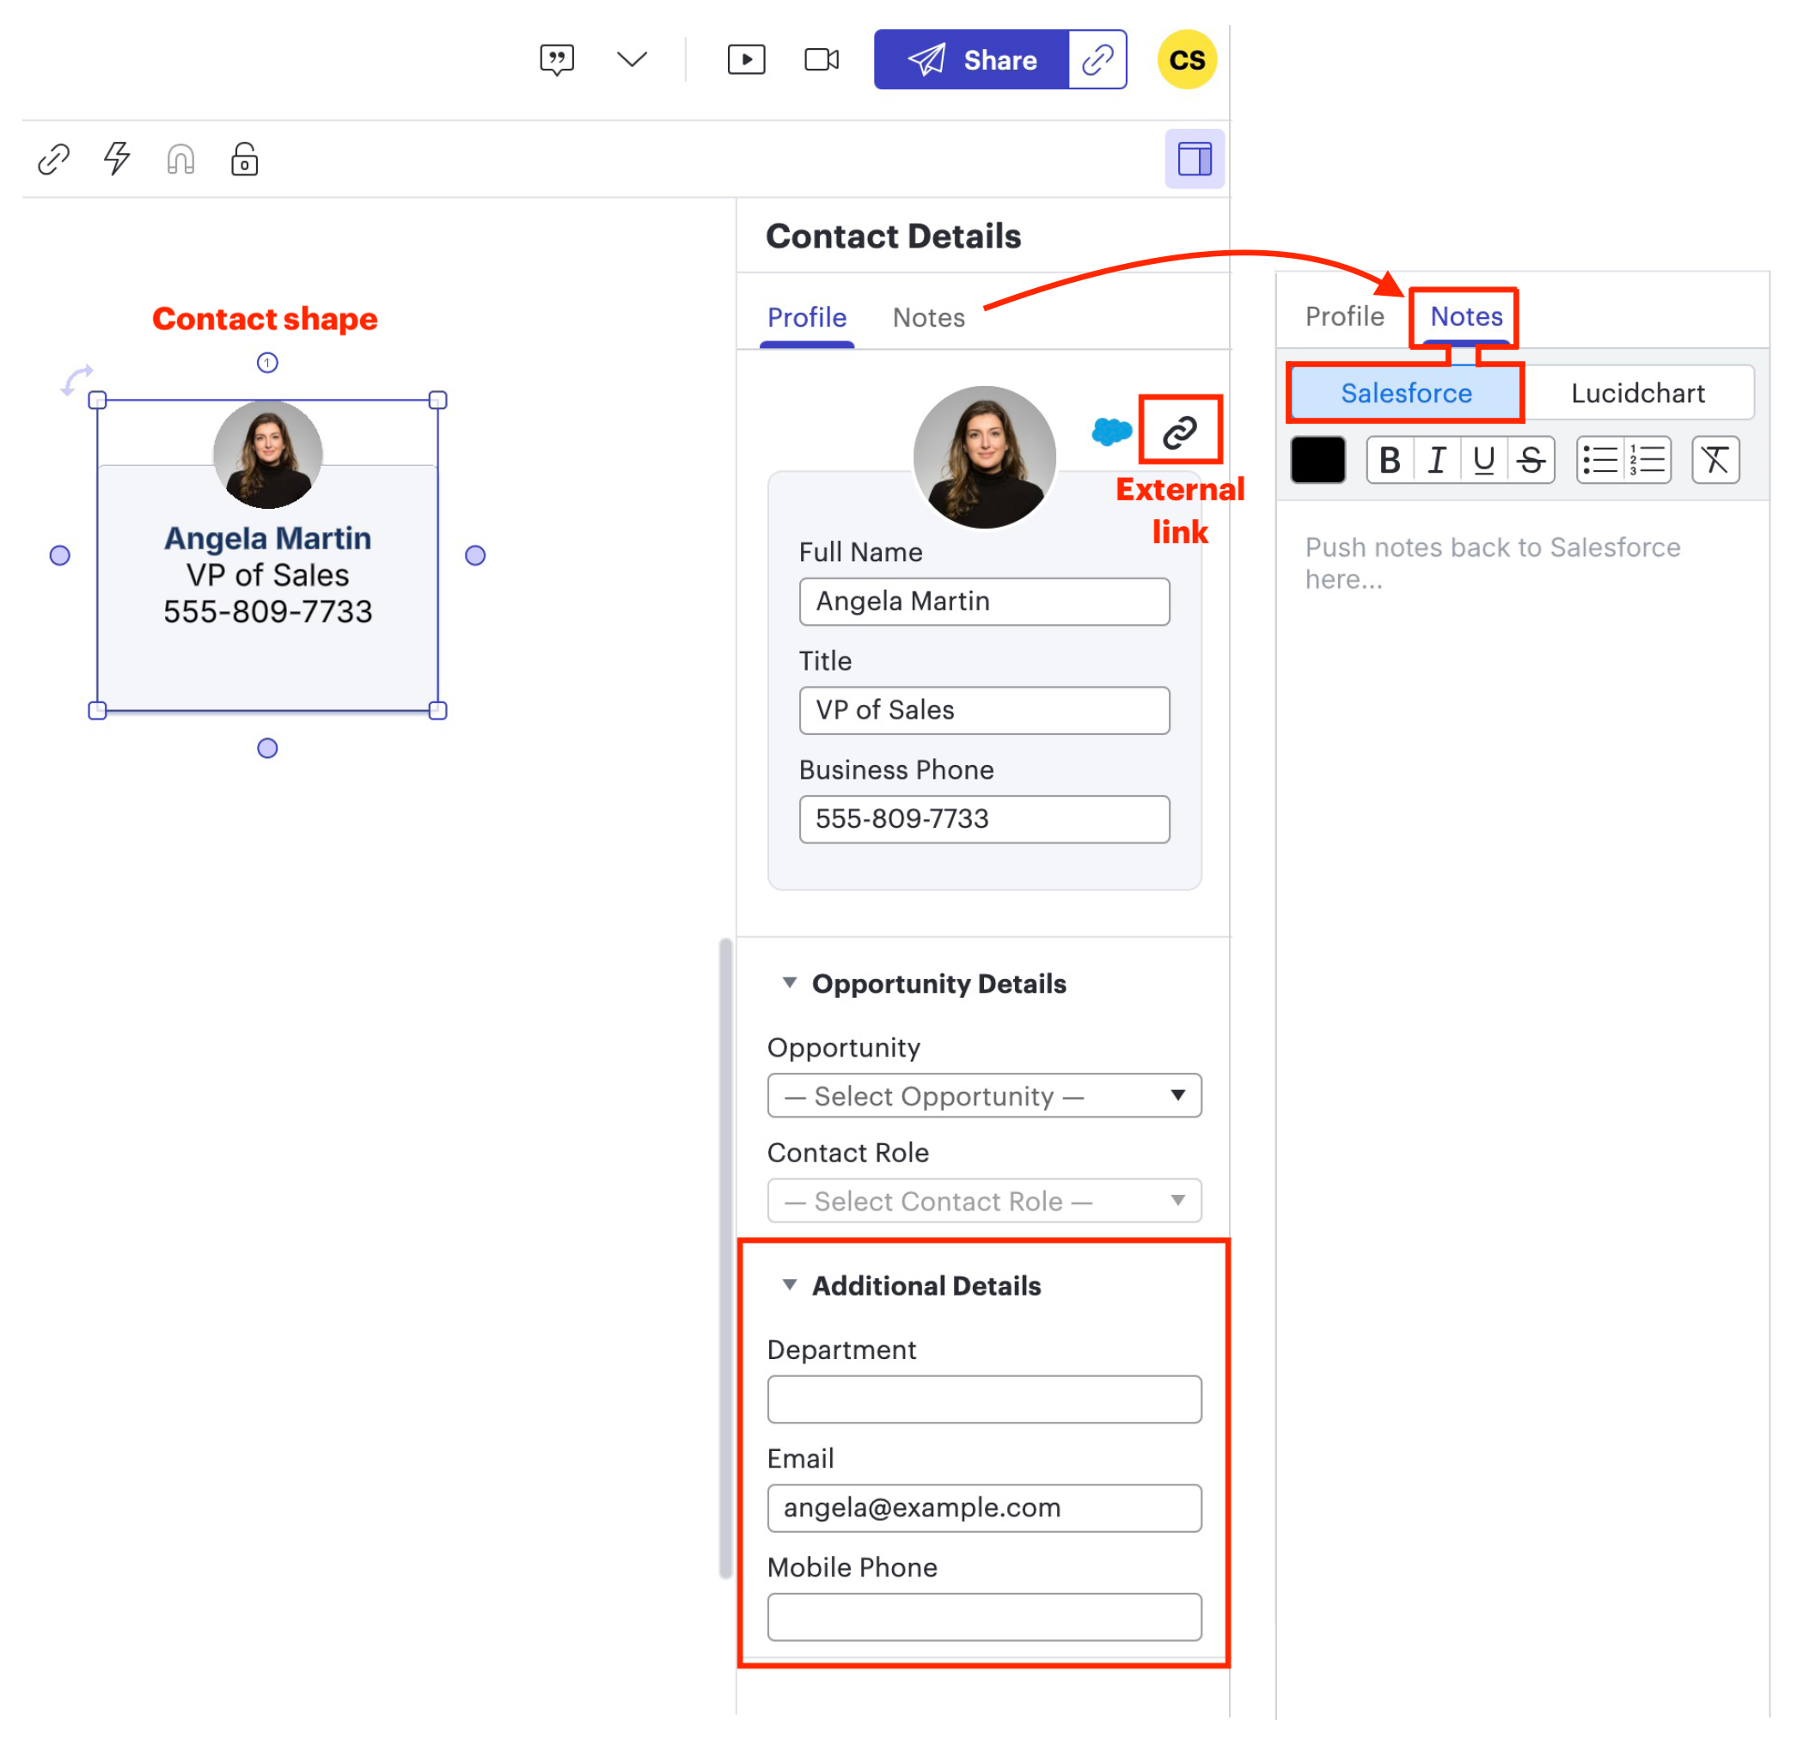The height and width of the screenshot is (1739, 1797).
Task: Click the Department input field
Action: [x=985, y=1399]
